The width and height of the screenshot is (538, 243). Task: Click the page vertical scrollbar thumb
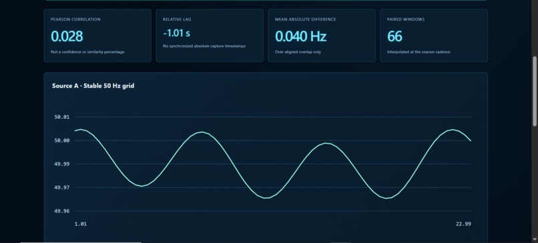[x=535, y=91]
